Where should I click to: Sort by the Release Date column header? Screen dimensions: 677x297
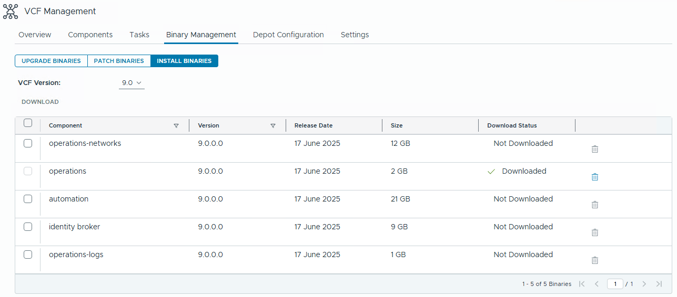314,126
